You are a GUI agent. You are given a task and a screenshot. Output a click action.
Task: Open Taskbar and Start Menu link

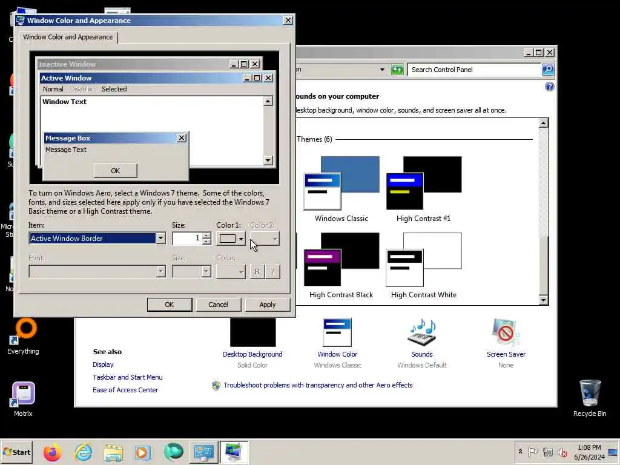pos(128,377)
